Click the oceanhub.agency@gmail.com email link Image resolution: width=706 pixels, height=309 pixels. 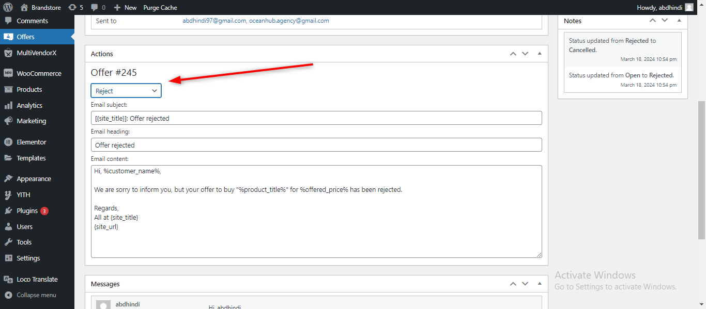[289, 21]
